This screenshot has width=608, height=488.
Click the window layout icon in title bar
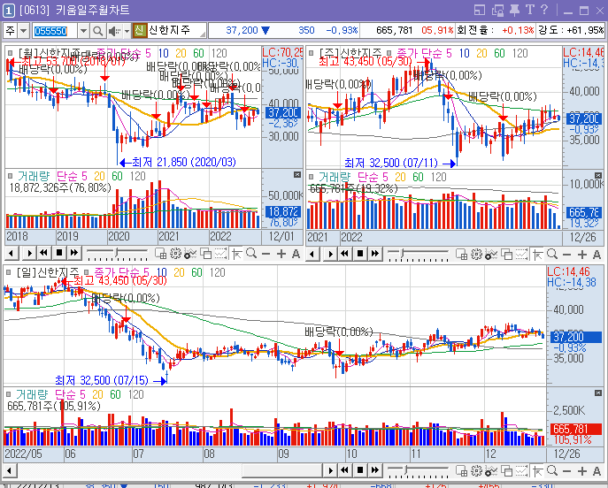point(480,10)
